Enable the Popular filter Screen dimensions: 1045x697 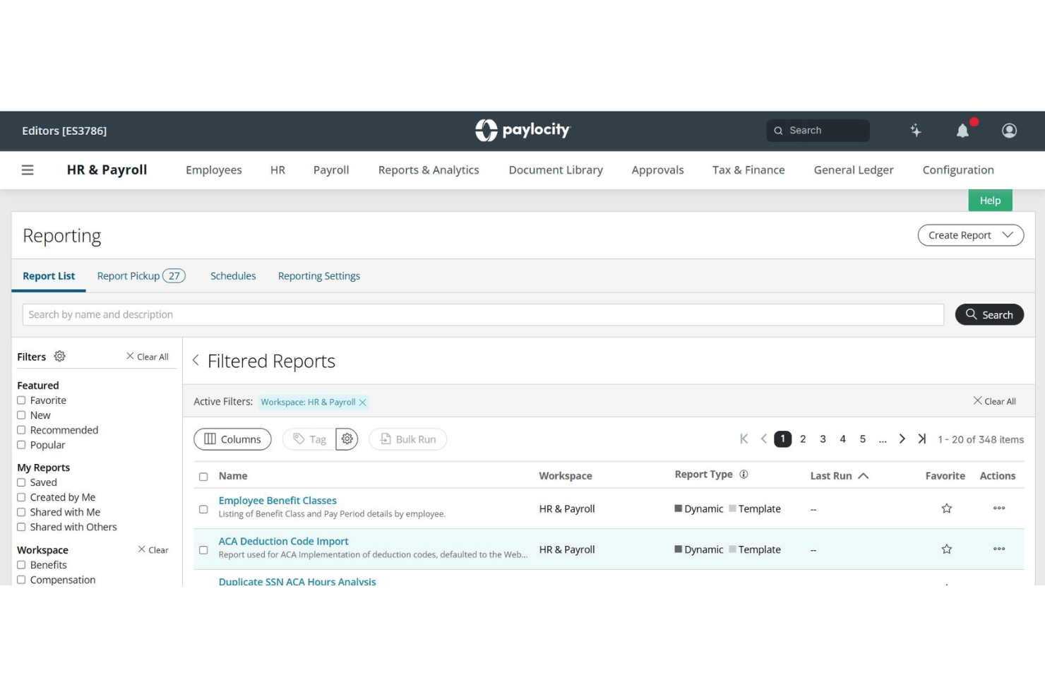coord(21,445)
